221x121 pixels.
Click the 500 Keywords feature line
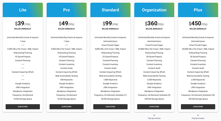(67, 80)
